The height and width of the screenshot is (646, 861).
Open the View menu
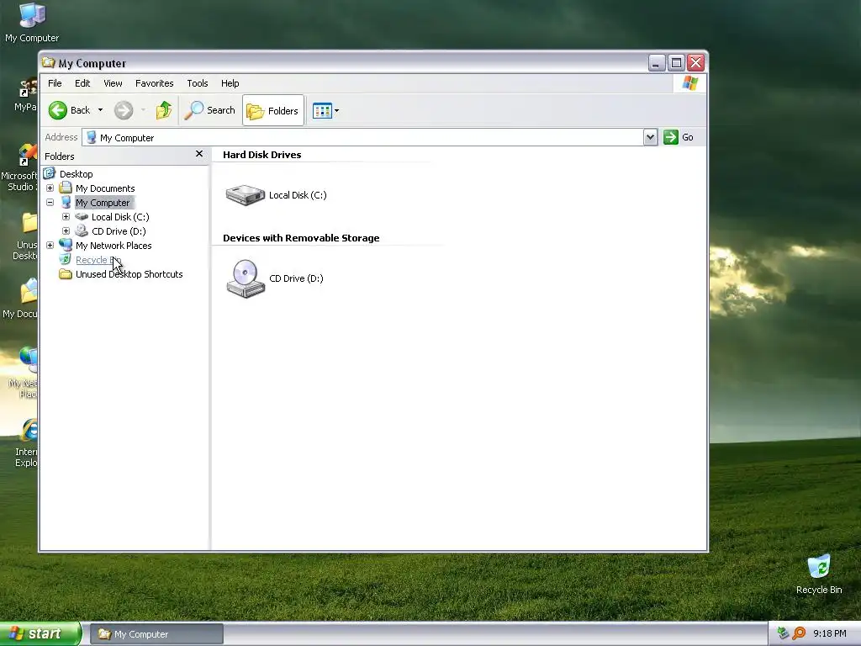point(113,83)
